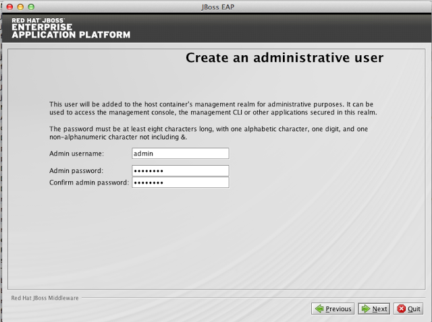Click the 'Confirm admin password:' label
The height and width of the screenshot is (322, 432).
(89, 183)
